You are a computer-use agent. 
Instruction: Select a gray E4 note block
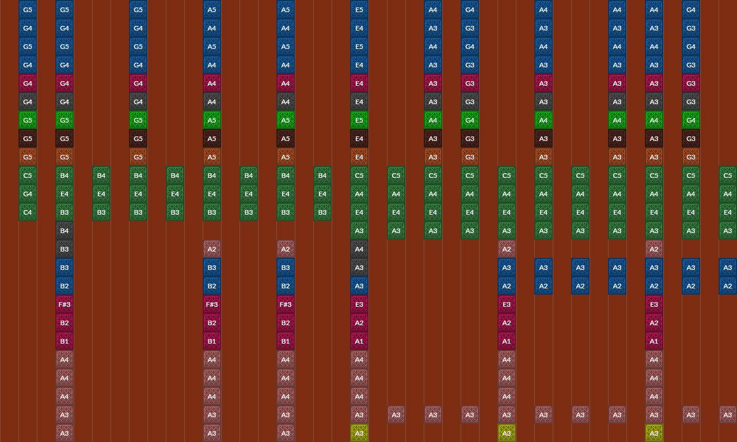359,101
